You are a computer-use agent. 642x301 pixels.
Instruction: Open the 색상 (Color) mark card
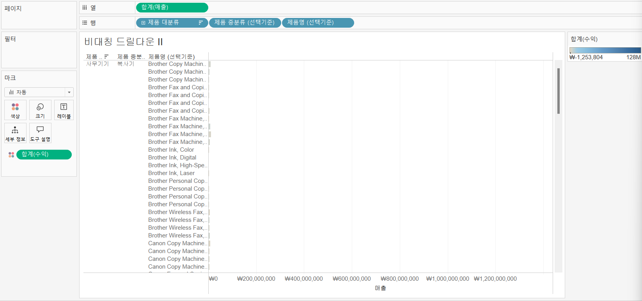[x=15, y=110]
